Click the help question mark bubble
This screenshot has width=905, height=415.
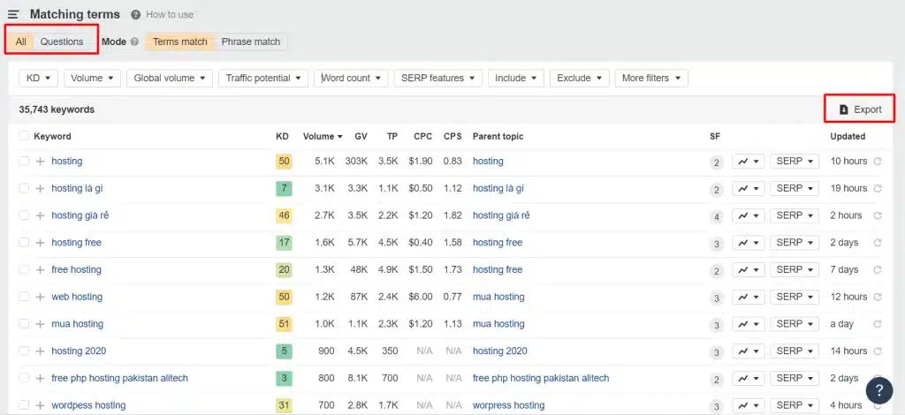click(878, 389)
